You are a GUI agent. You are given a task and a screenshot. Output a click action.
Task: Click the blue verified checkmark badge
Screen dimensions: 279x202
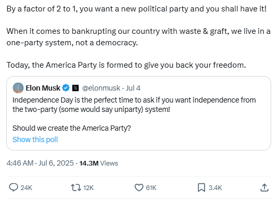pyautogui.click(x=66, y=88)
